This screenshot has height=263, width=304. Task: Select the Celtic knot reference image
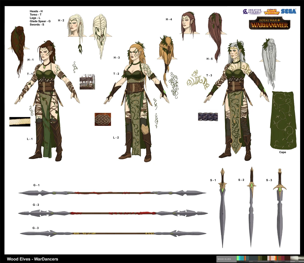click(x=103, y=119)
